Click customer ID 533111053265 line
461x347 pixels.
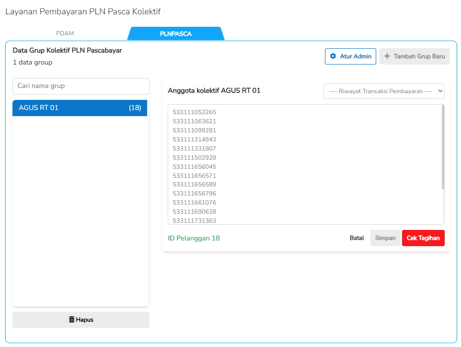point(195,112)
